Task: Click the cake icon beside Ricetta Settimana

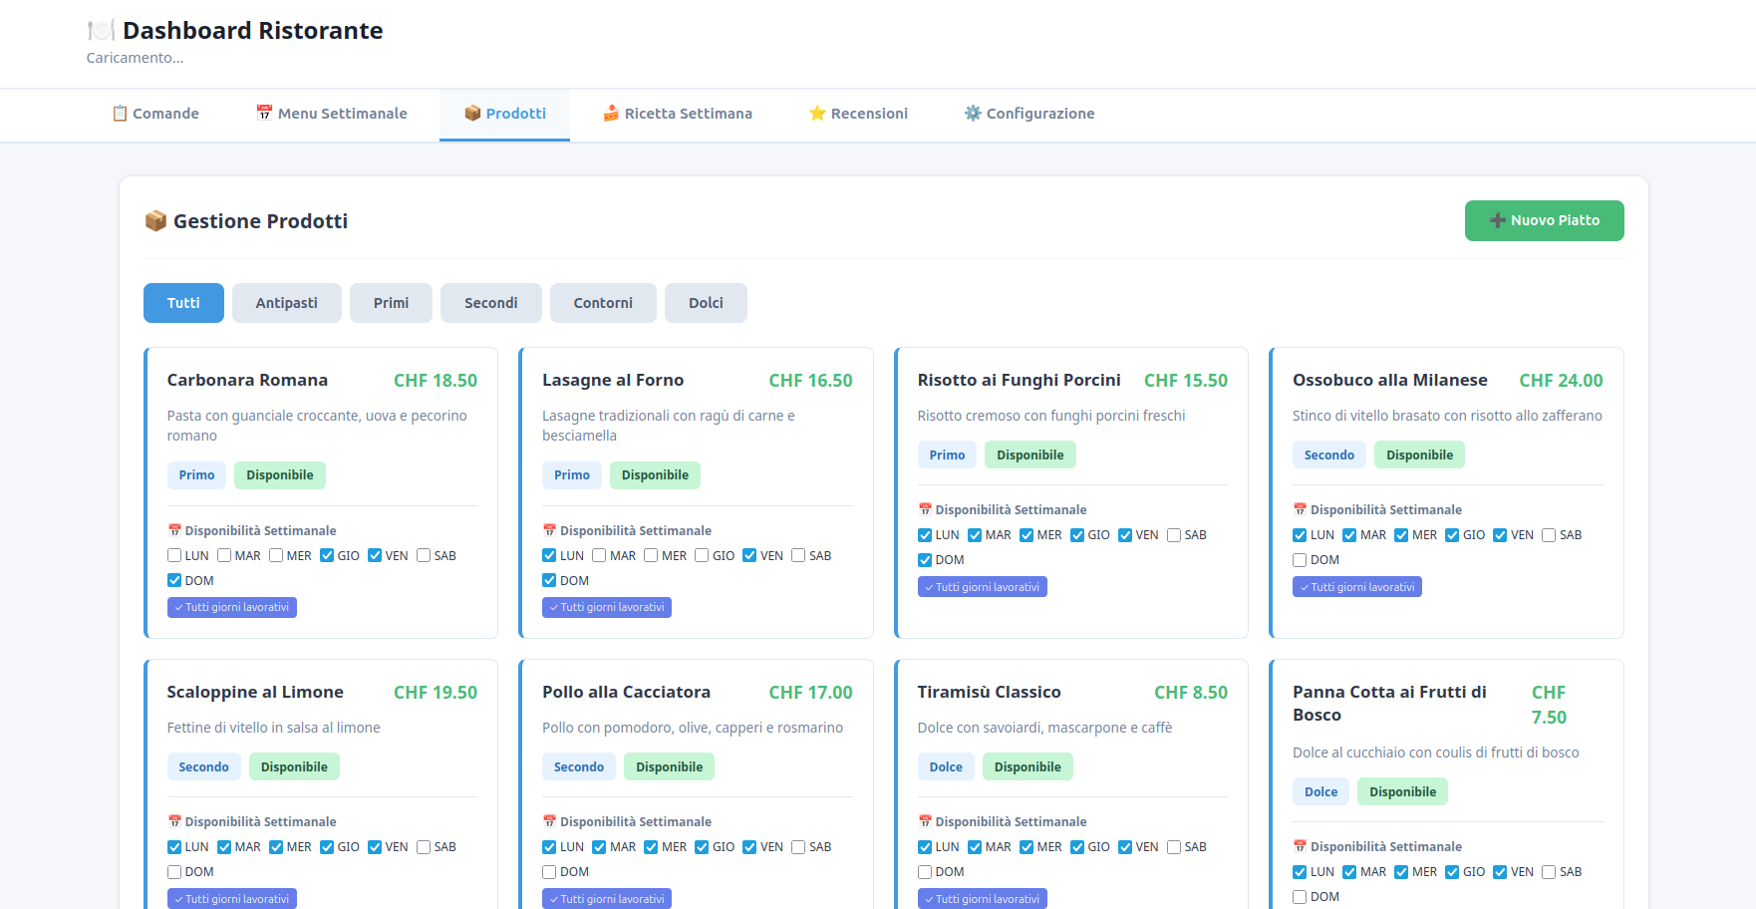Action: (610, 113)
